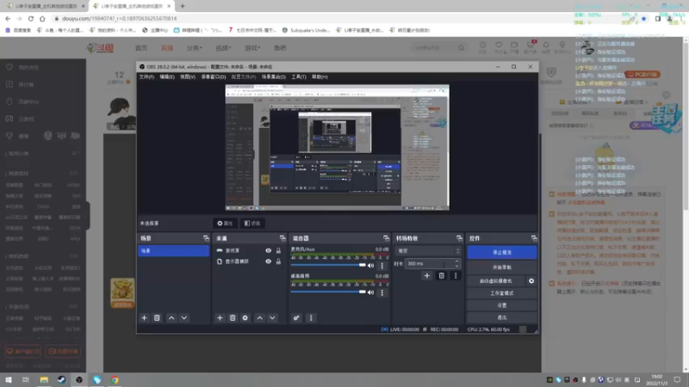This screenshot has height=387, width=689.
Task: Open the 视图(V) menu in OBS
Action: (188, 77)
